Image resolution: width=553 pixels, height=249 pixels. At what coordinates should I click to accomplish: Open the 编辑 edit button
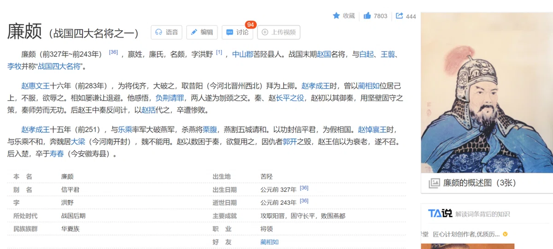[202, 32]
